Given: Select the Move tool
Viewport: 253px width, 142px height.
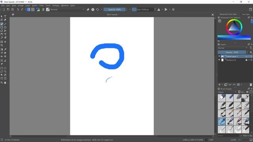Looking at the screenshot, I should click(5, 42).
